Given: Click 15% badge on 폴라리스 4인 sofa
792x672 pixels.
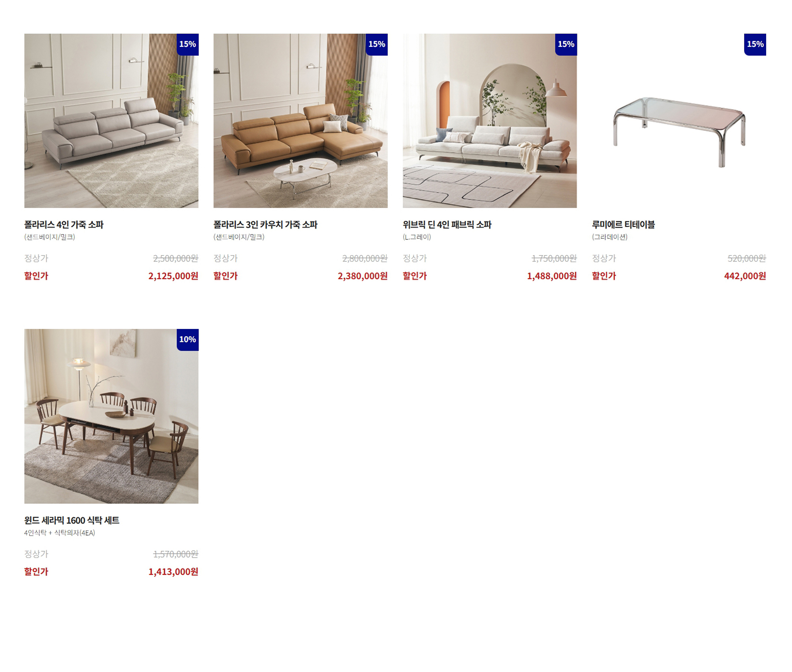Looking at the screenshot, I should pyautogui.click(x=188, y=44).
